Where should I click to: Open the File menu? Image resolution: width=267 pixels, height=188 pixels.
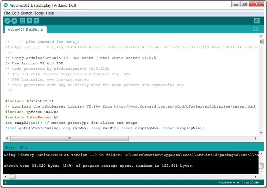point(7,13)
